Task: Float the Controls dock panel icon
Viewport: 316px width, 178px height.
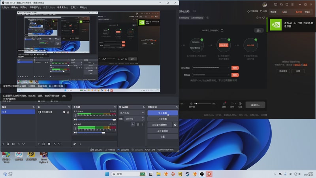Action: (177, 107)
